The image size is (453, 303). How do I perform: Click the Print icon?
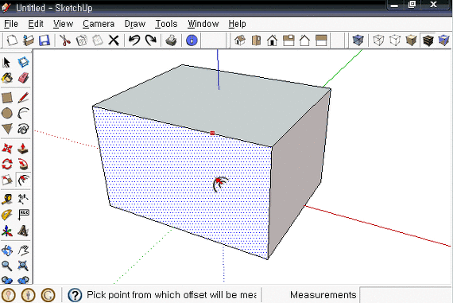172,41
